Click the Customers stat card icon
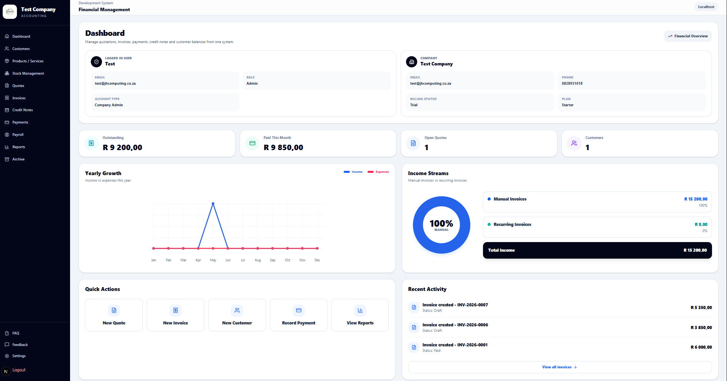727x381 pixels. (x=574, y=143)
